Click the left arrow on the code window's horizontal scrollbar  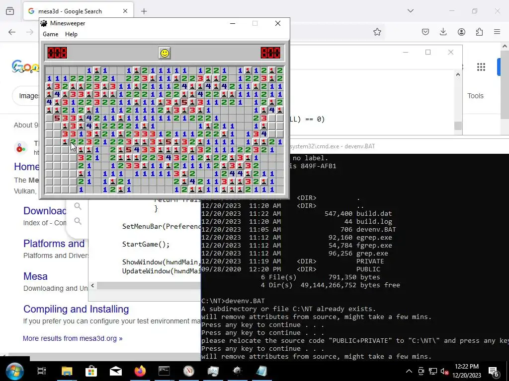(x=92, y=285)
